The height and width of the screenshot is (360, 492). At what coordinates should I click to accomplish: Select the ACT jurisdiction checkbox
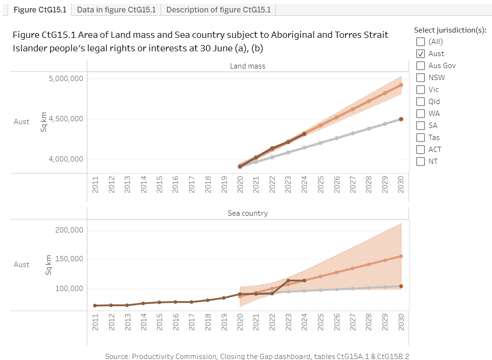coord(421,150)
